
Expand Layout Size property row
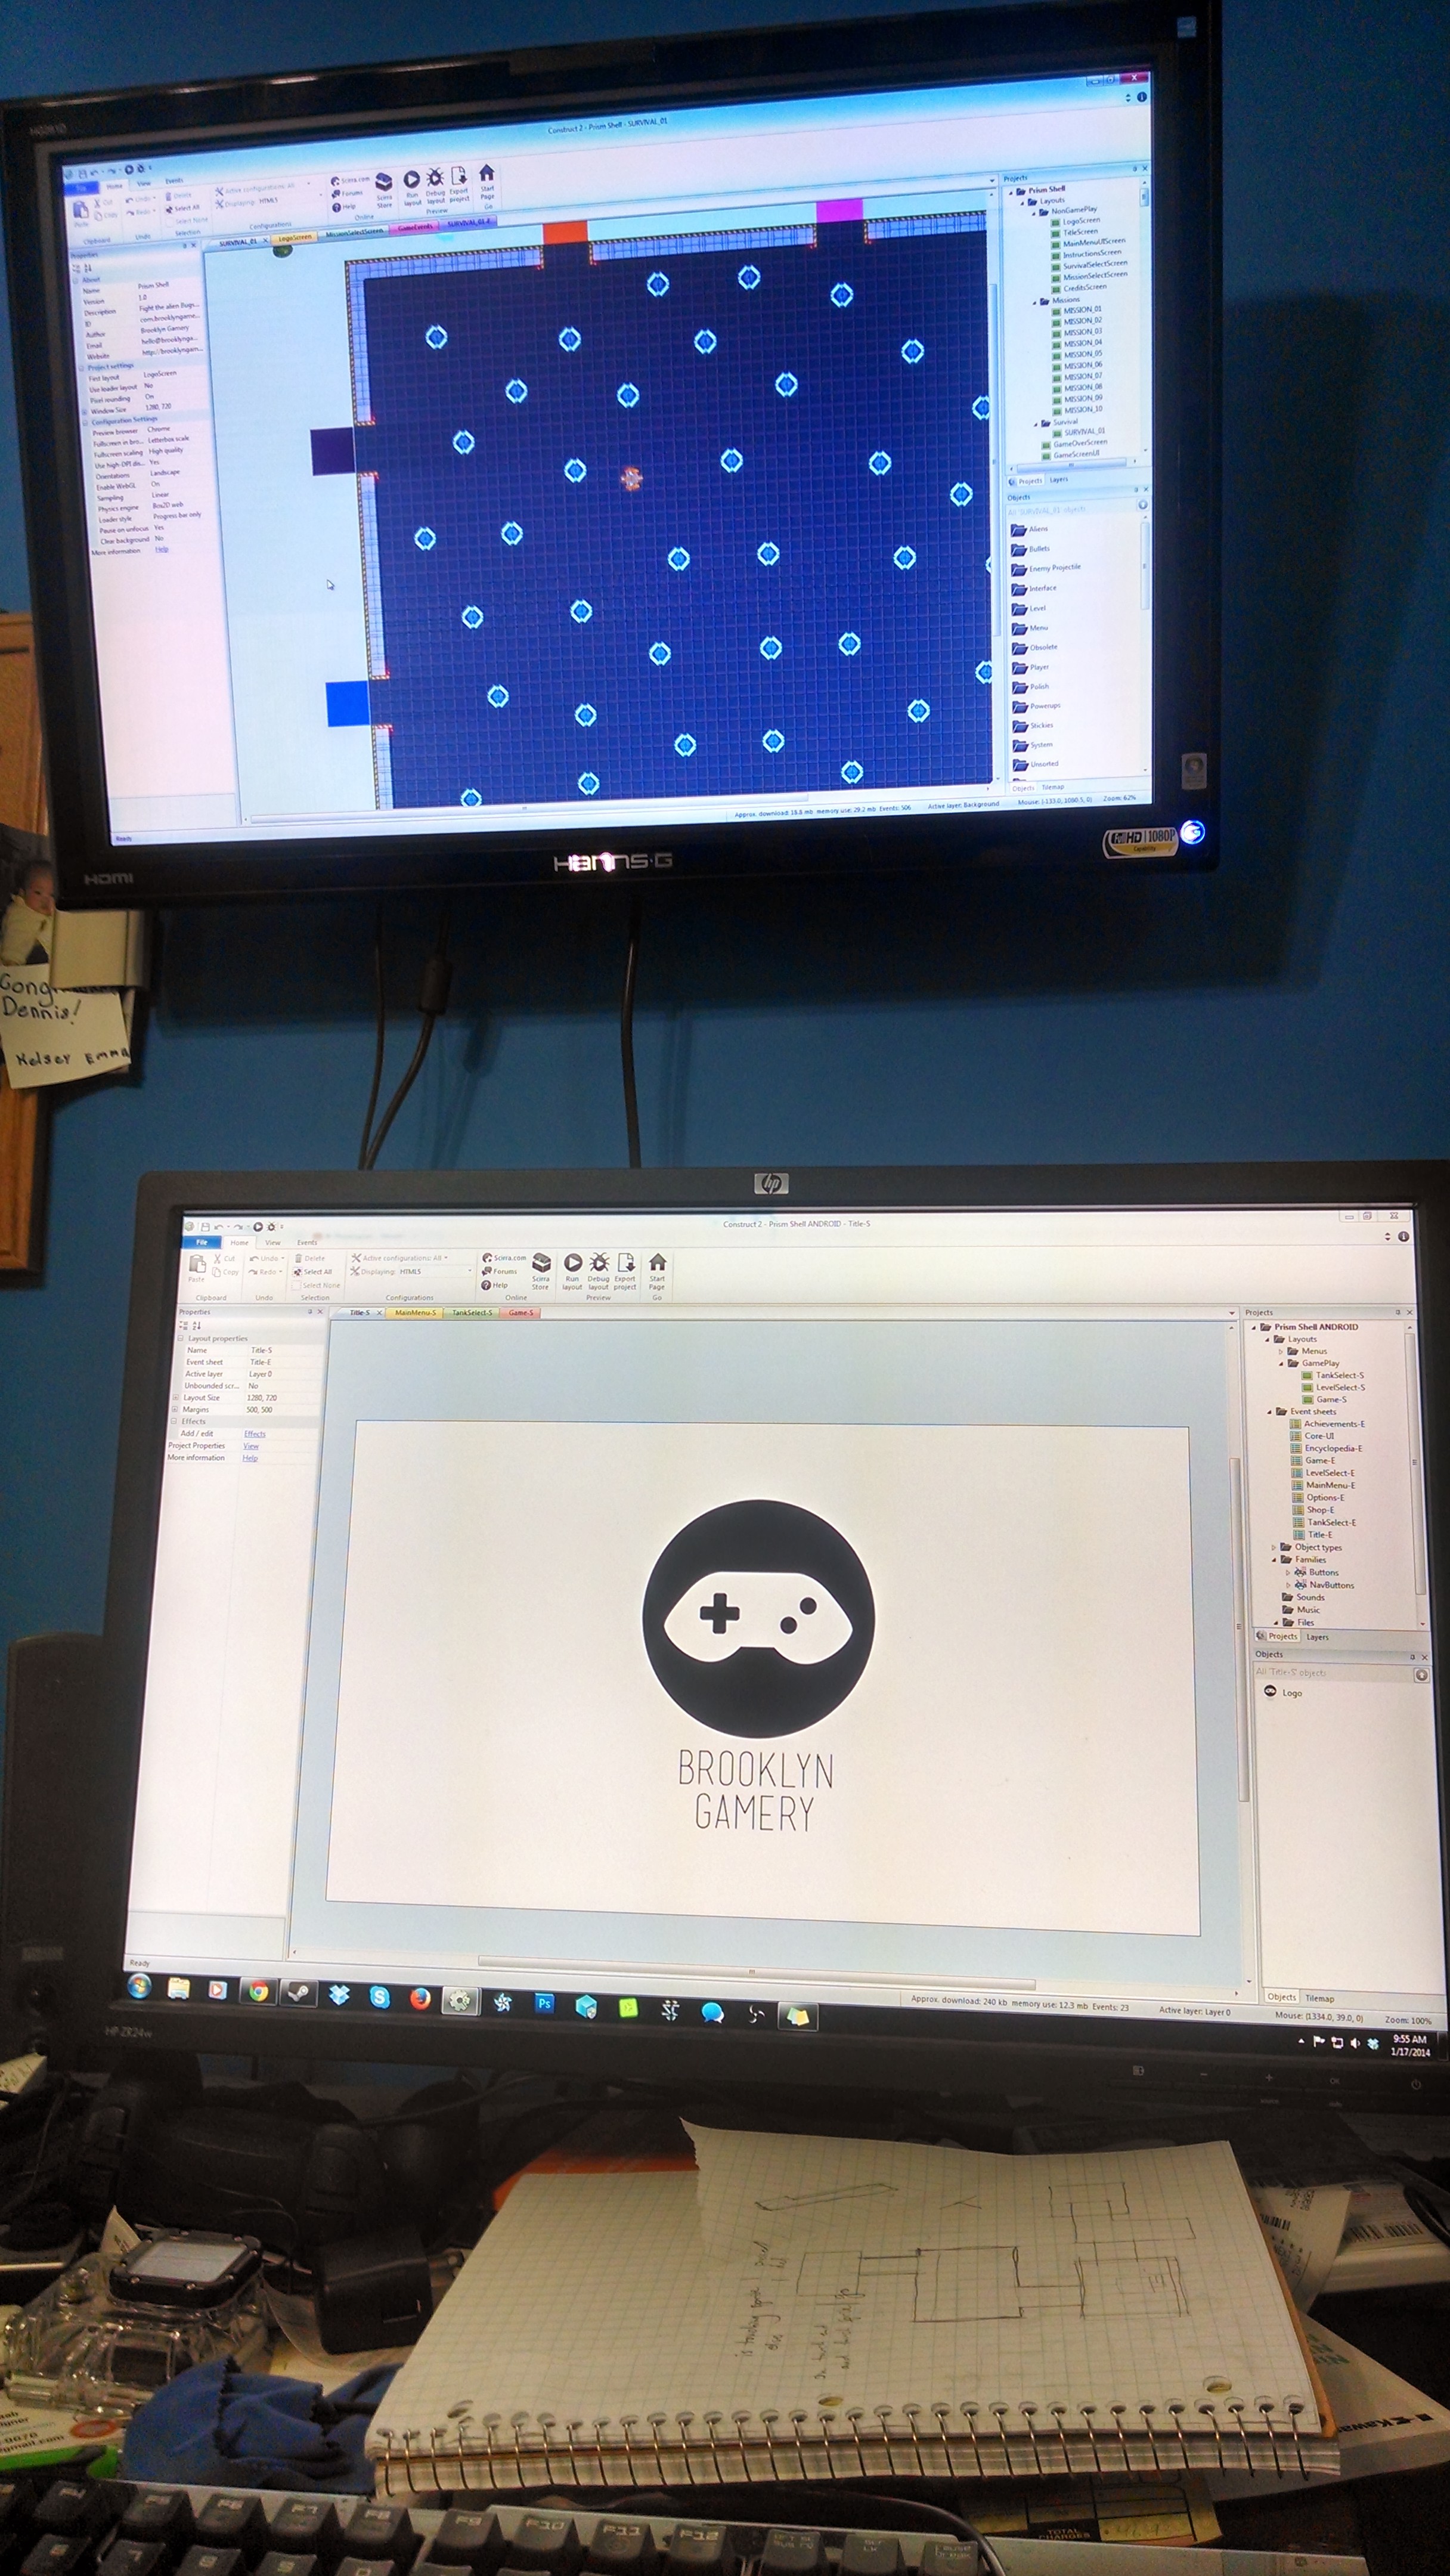click(175, 1398)
